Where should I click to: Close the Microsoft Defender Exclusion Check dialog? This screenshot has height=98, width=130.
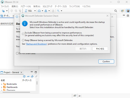pyautogui.click(x=107, y=16)
